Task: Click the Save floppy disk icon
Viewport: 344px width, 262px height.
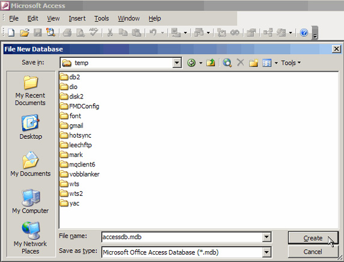Action: [37, 32]
